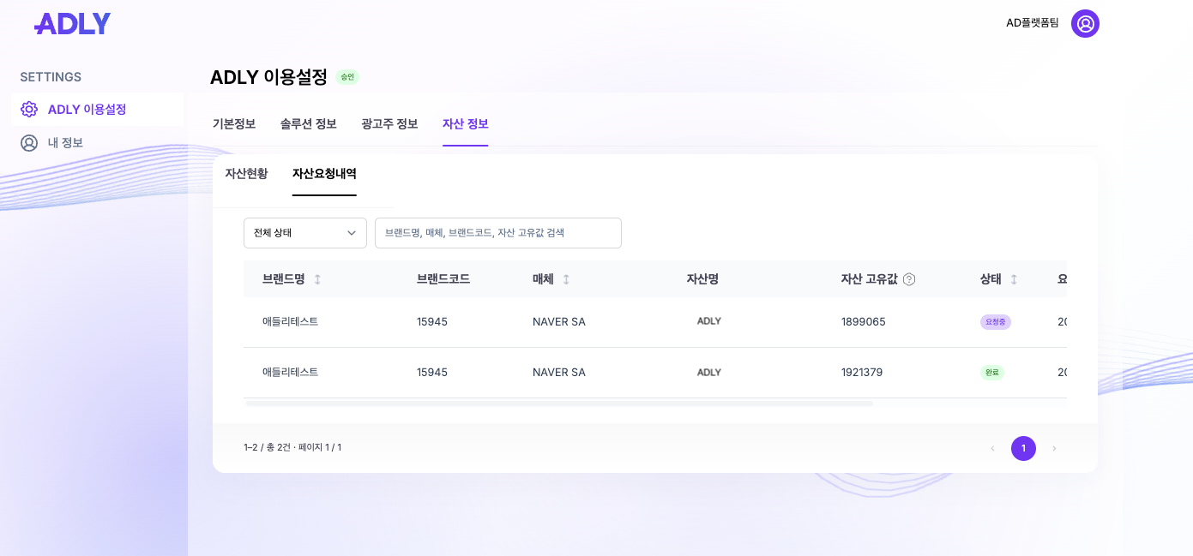
Task: Click the help icon next to 자산 고유값
Action: (x=909, y=279)
